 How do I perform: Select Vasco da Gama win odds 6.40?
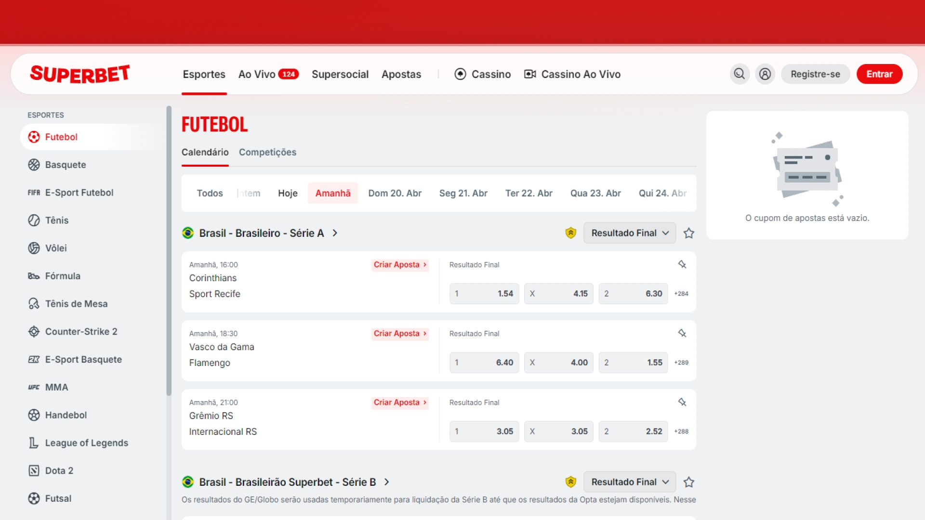(484, 363)
